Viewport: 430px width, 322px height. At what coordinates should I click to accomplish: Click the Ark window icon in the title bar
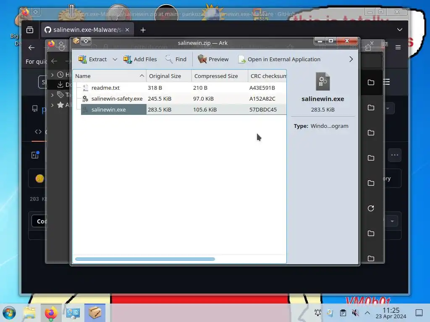(x=76, y=41)
